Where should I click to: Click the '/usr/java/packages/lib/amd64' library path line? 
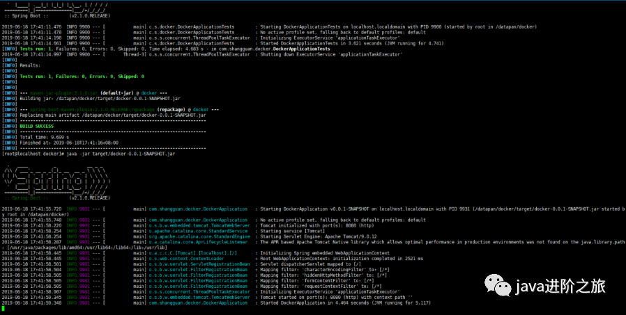coord(84,248)
